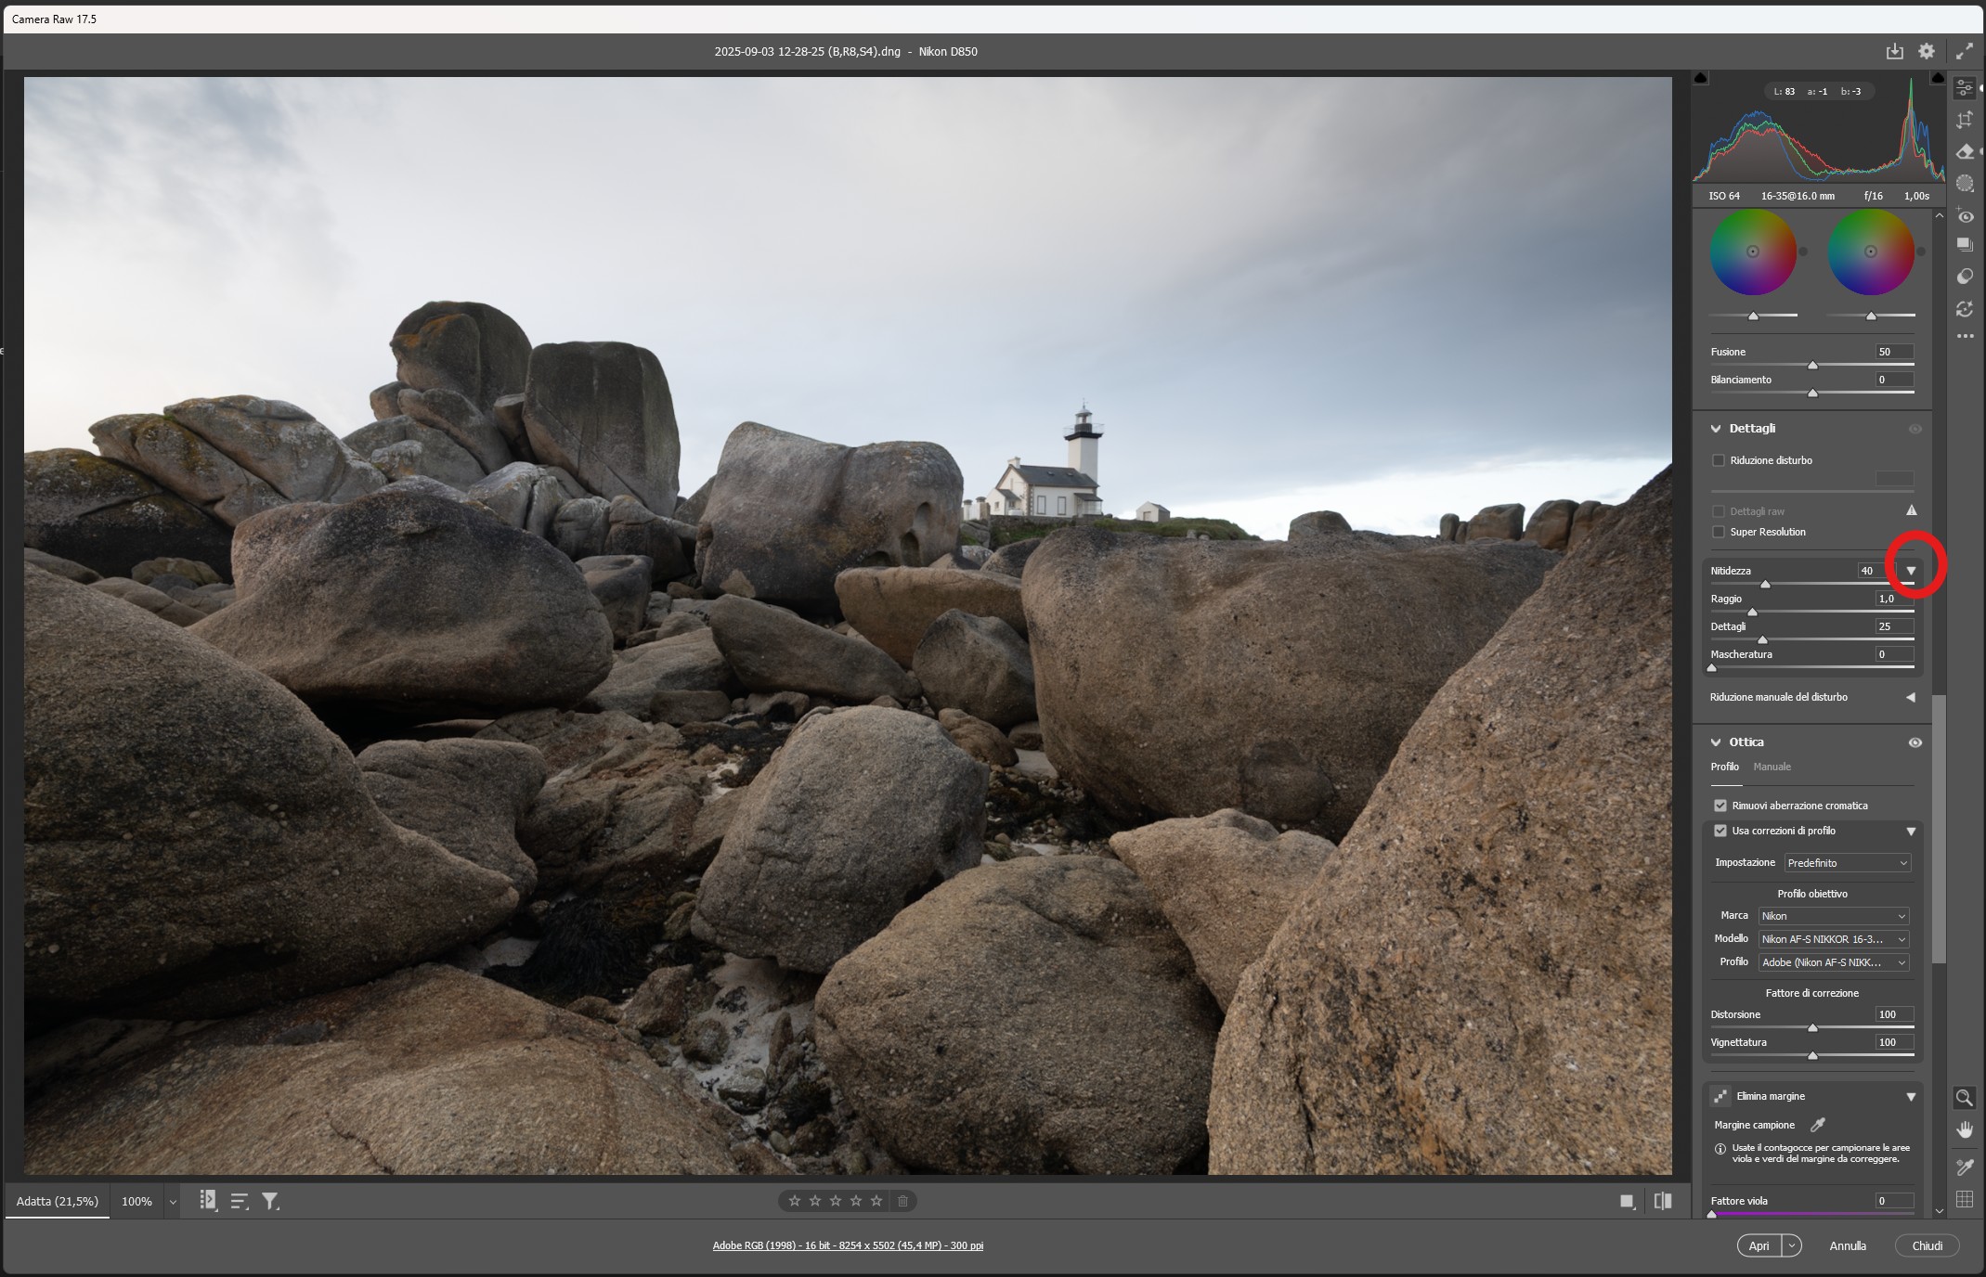Open the Modello lens dropdown

1834,939
